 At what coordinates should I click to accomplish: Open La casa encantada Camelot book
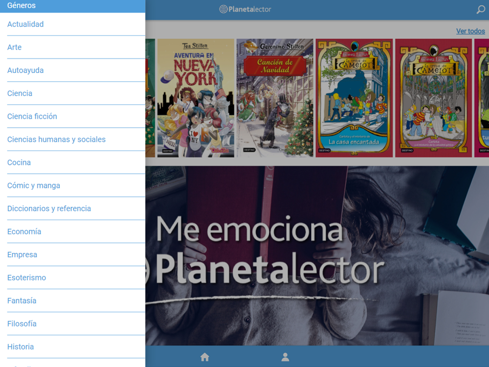pyautogui.click(x=354, y=98)
